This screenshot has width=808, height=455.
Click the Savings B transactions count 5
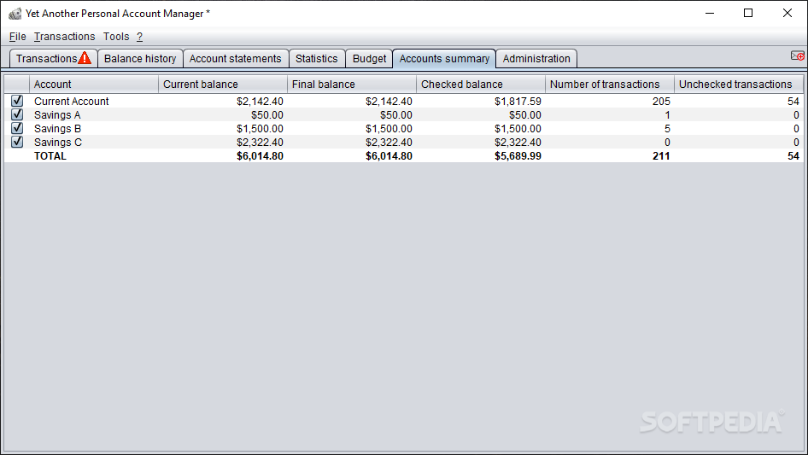pos(667,128)
